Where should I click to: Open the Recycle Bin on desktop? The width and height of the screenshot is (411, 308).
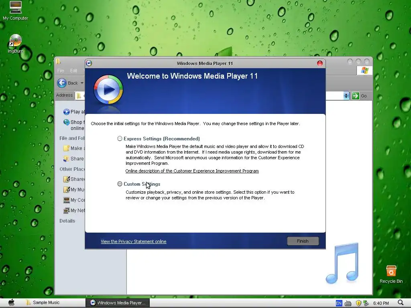(391, 274)
